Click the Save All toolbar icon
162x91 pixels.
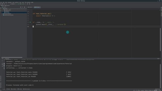click(3, 4)
